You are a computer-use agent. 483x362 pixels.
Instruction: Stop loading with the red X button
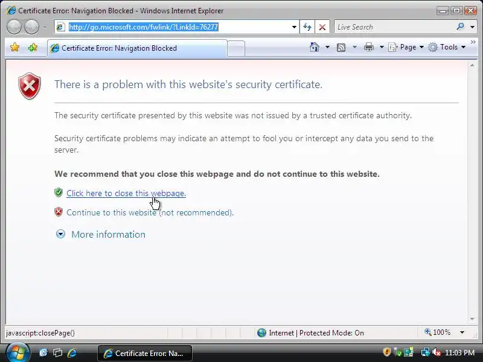point(322,27)
